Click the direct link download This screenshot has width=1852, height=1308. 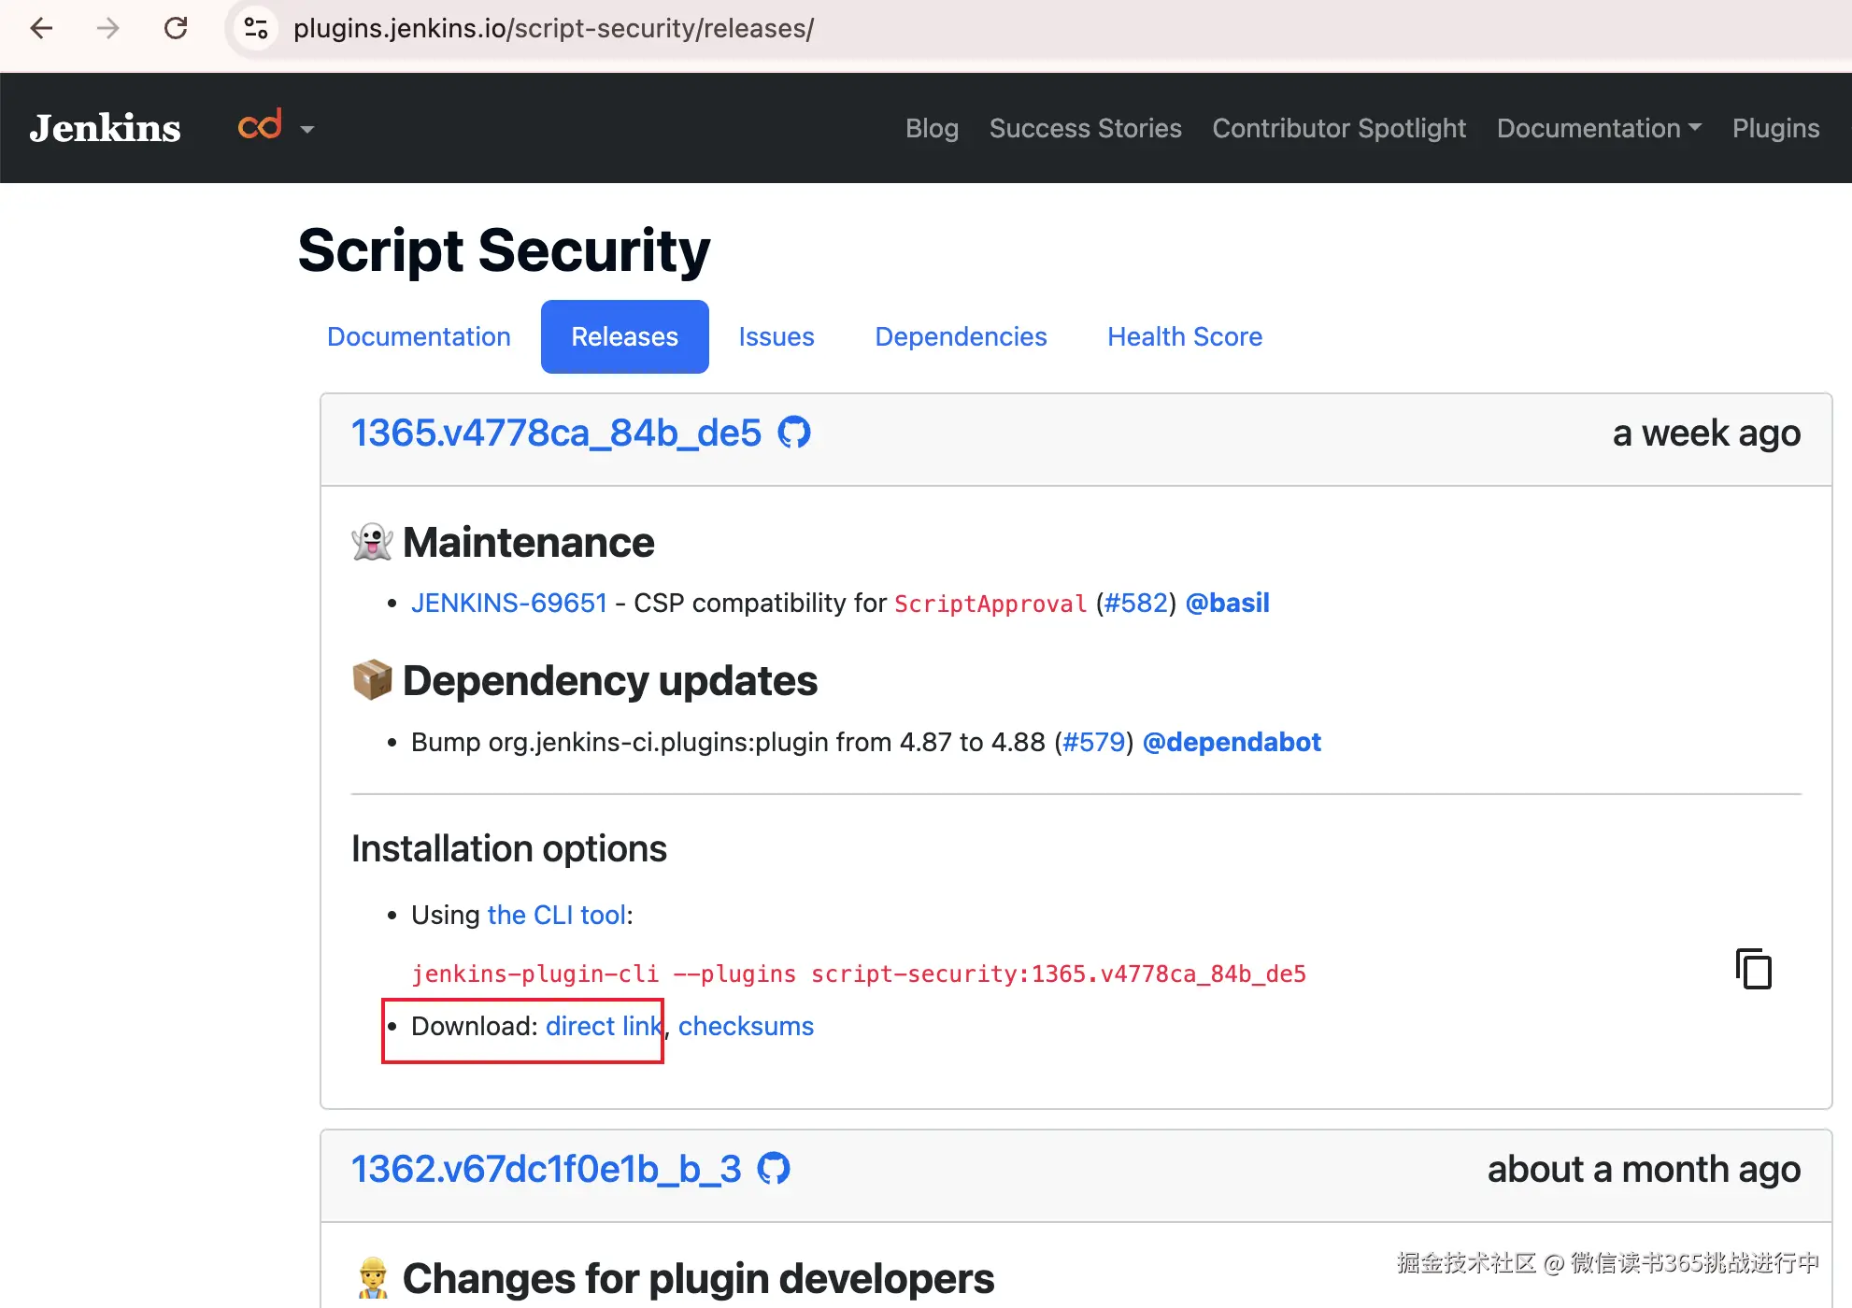[603, 1026]
